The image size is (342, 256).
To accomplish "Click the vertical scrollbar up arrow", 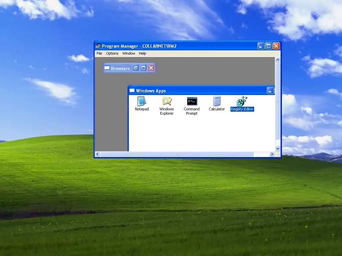I will (x=278, y=60).
